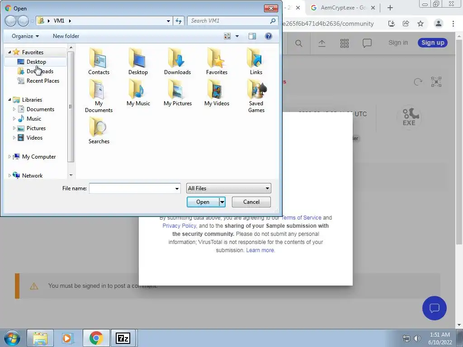The image size is (463, 347).
Task: Click the VirusTotal comment bubble icon in header
Action: 367,43
